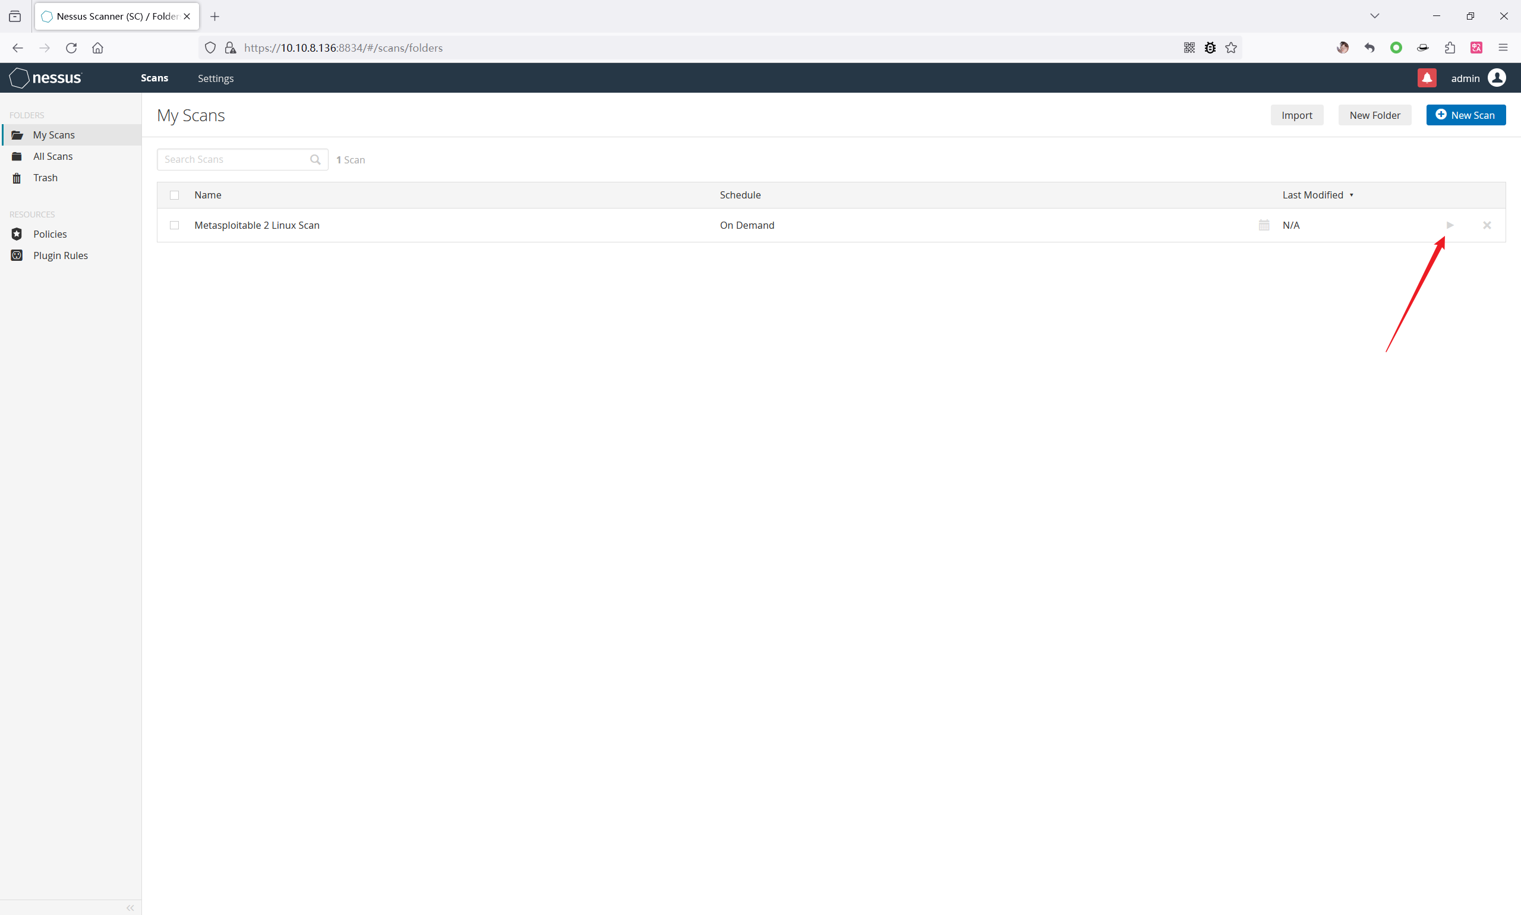Viewport: 1521px width, 915px height.
Task: Click the browser address bar URL
Action: [343, 48]
